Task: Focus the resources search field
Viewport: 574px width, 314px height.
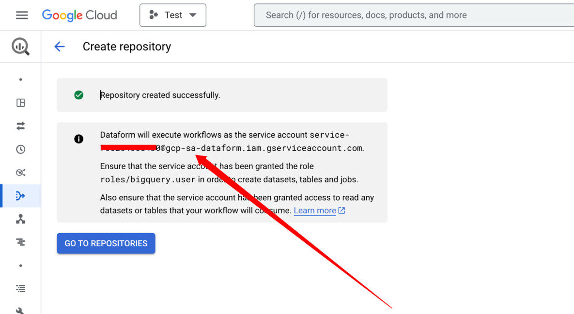Action: click(x=412, y=15)
